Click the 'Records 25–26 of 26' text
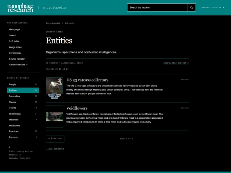Image resolution: width=231 pixels, height=173 pixels. pyautogui.click(x=57, y=69)
